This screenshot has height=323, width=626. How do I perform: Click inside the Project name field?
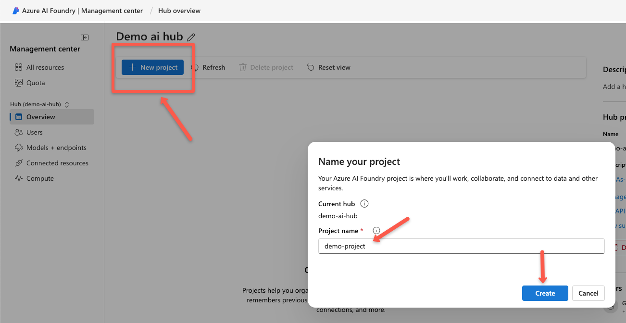click(x=461, y=246)
